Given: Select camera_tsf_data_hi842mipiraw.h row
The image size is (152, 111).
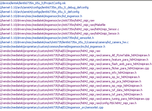Looking at the screenshot, I should (71, 90).
